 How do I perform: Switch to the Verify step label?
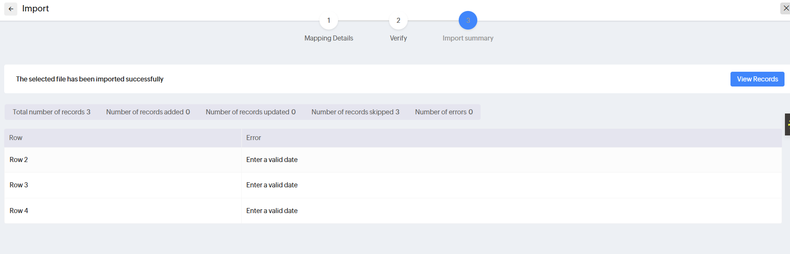coord(398,38)
